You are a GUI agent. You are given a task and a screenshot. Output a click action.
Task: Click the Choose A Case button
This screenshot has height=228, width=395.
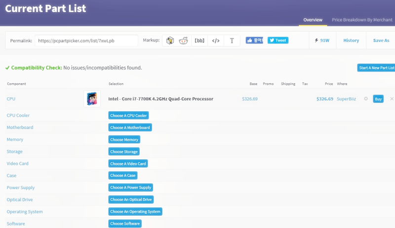[122, 175]
